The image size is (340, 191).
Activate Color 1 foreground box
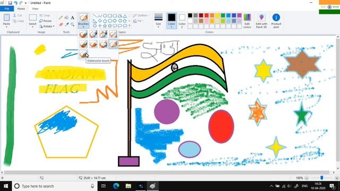[171, 21]
